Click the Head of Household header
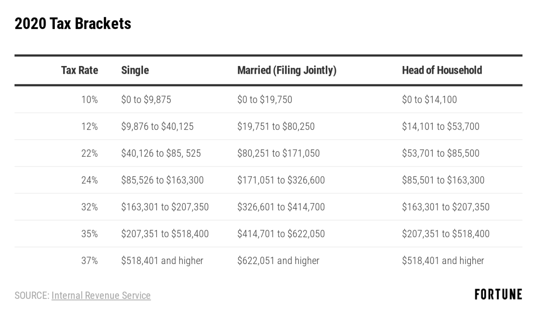Screen dimensions: 537x317 442,70
